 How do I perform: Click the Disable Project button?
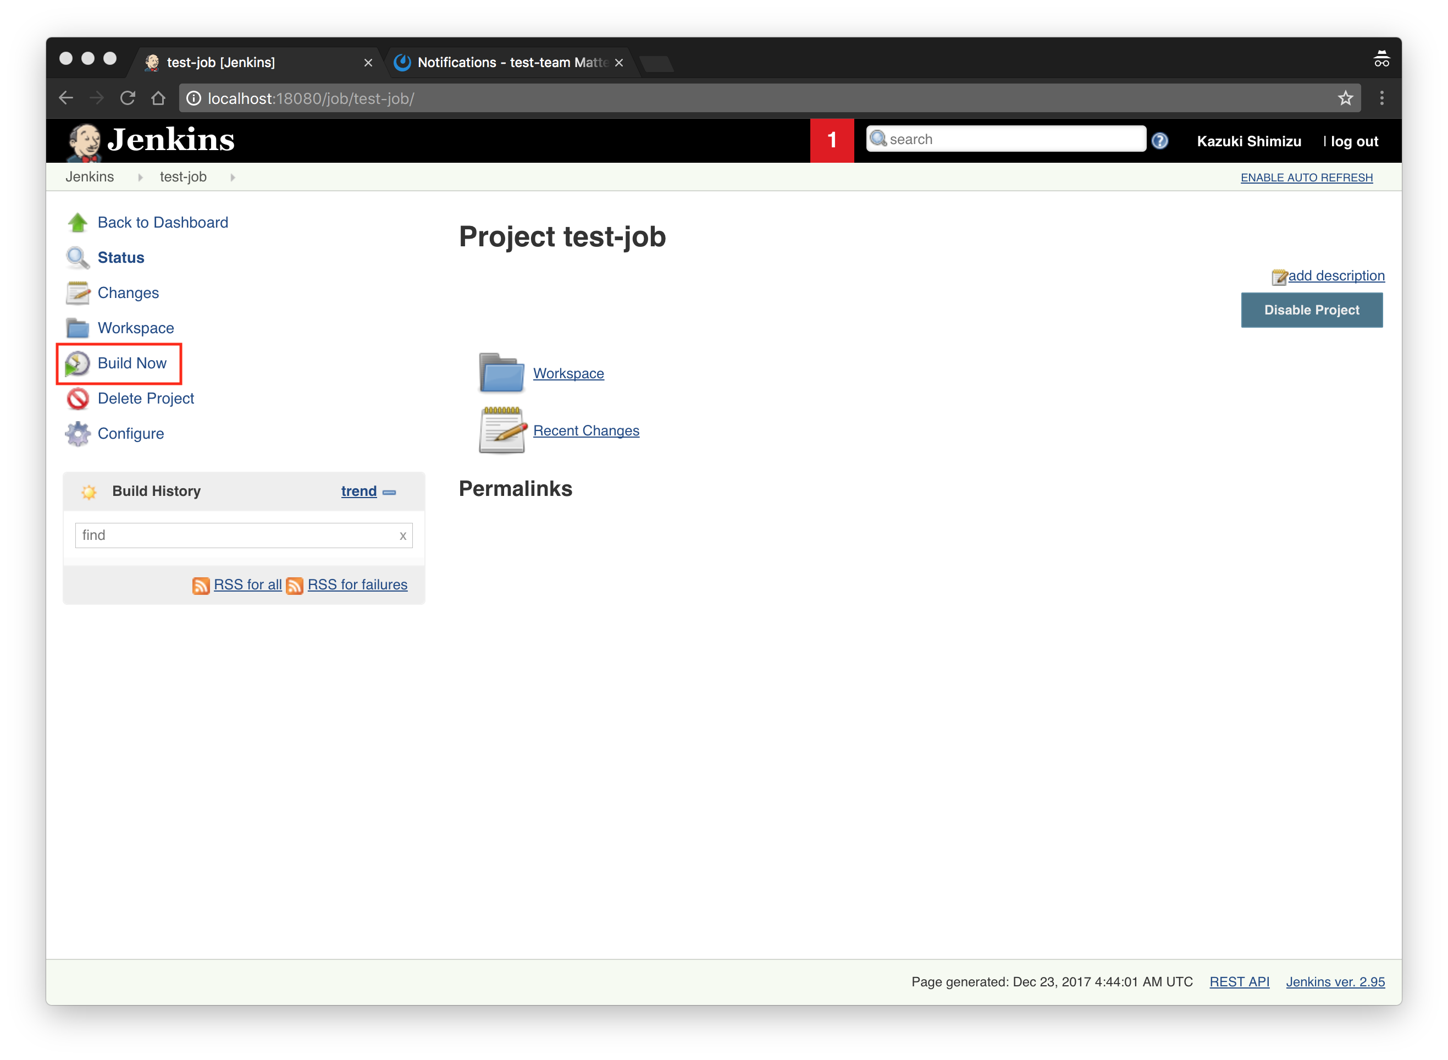[1311, 310]
